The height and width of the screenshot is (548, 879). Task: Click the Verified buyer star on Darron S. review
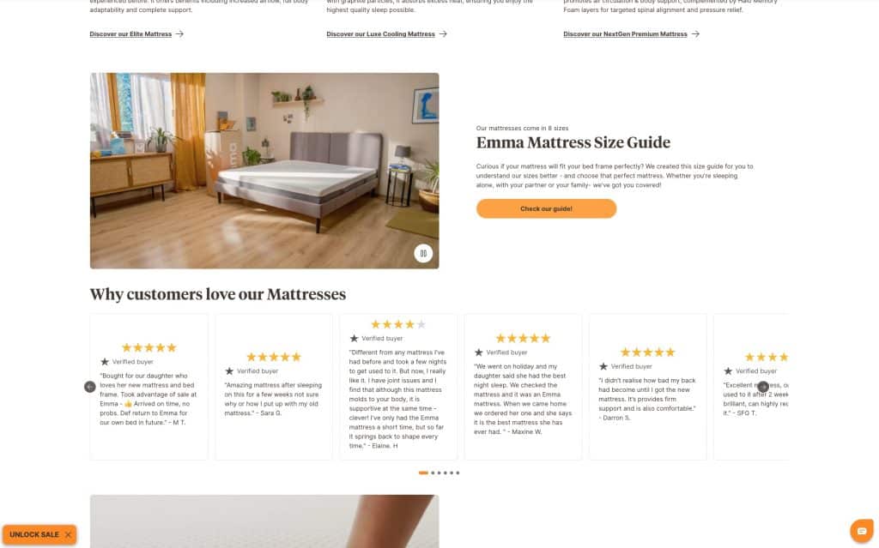(603, 366)
